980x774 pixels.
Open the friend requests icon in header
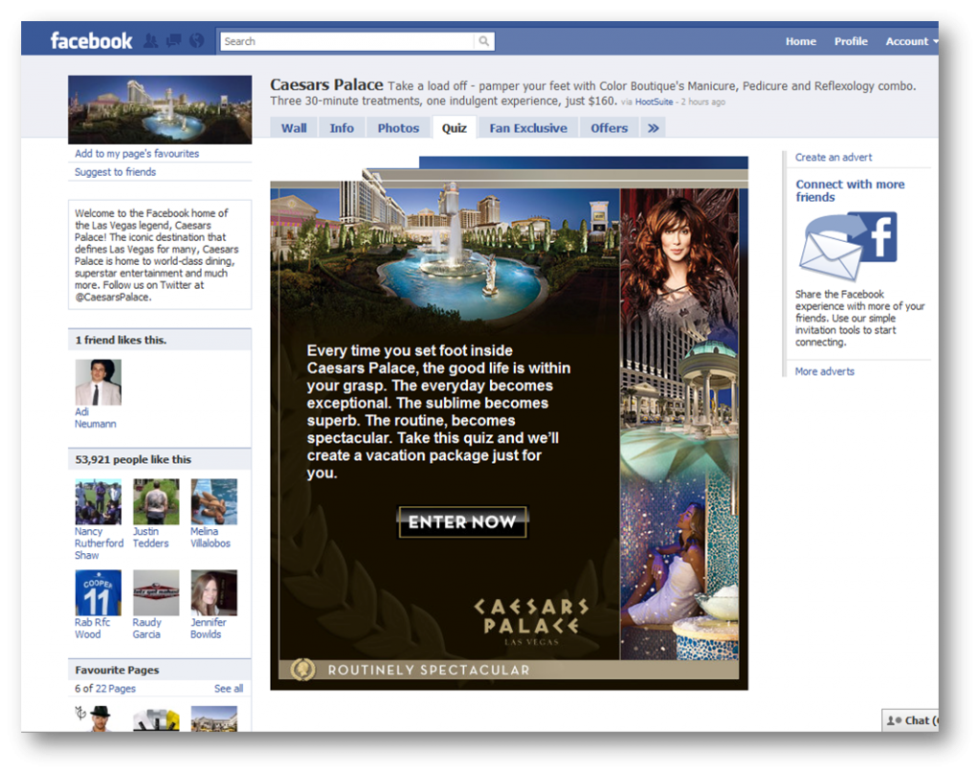click(150, 40)
